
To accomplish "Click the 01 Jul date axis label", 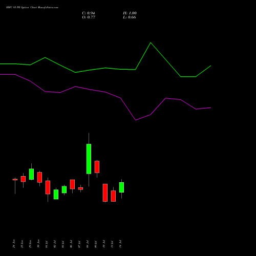I will coord(47,244).
